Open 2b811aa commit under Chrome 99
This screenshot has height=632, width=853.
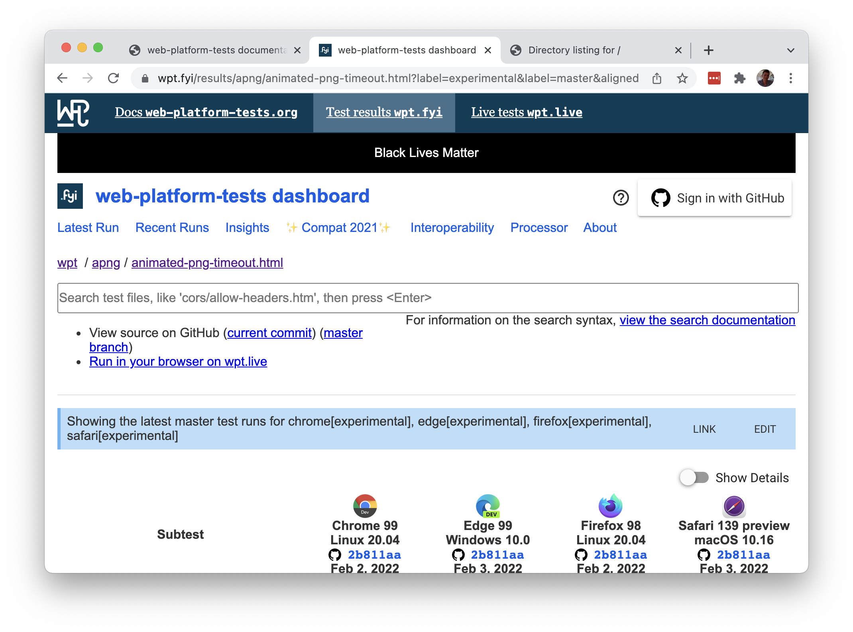pyautogui.click(x=374, y=555)
